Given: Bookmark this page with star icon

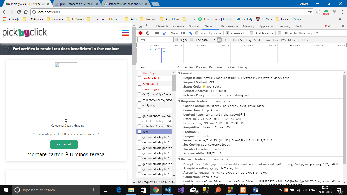Looking at the screenshot, I should [310, 12].
